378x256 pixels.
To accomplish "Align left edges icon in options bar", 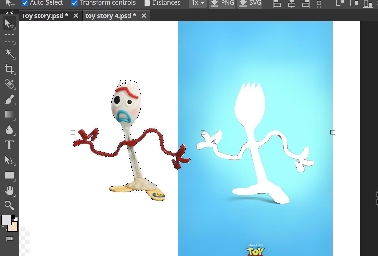I will coord(277,3).
